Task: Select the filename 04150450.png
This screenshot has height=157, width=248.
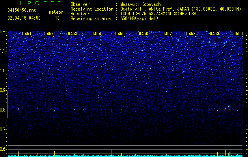Action: coord(22,10)
